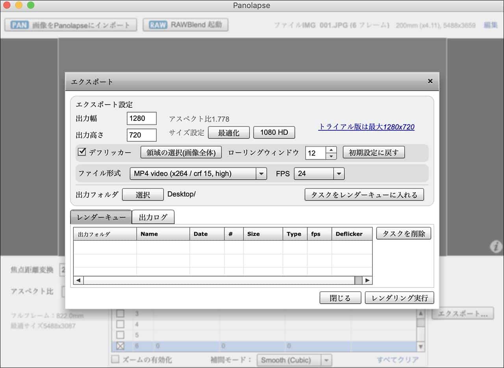The image size is (504, 368).
Task: Open the 編集 link next to the file info
Action: coord(491,25)
